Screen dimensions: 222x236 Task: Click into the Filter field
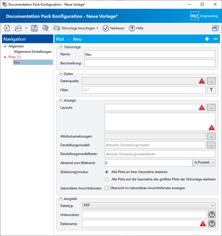tap(143, 90)
